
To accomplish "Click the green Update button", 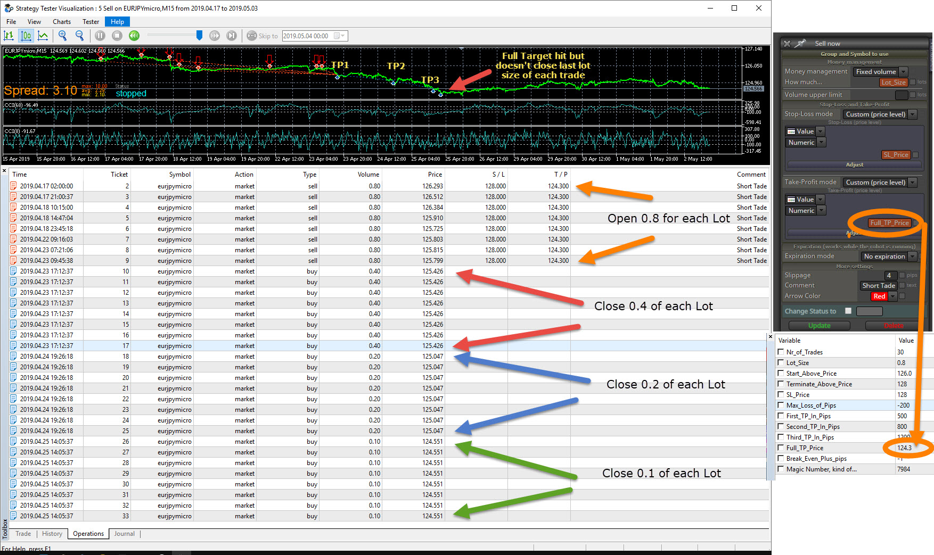I will (x=819, y=326).
